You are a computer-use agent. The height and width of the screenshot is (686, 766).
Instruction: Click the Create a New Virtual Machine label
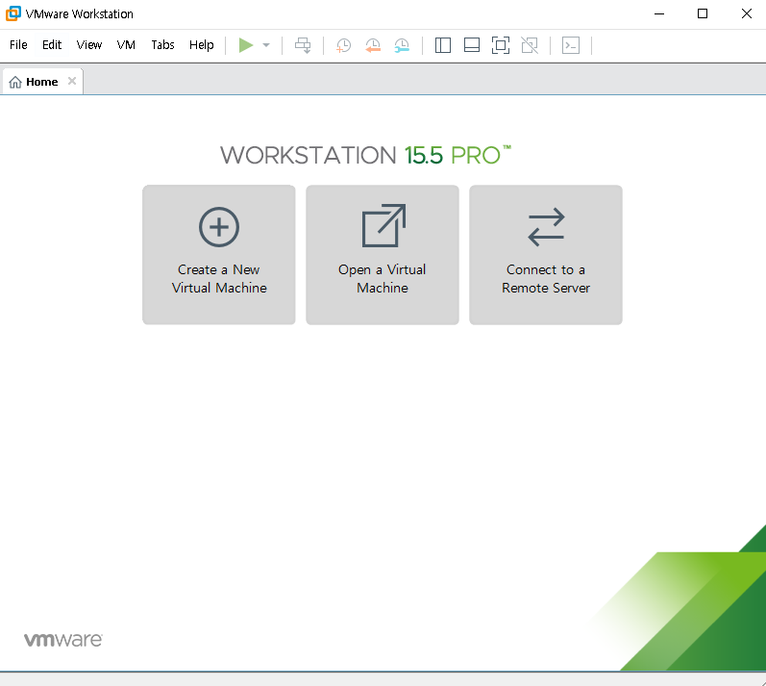tap(219, 279)
